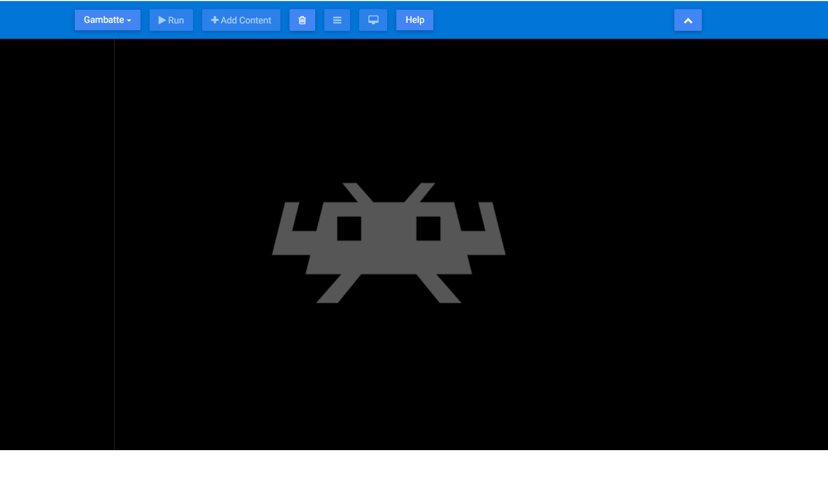828x477 pixels.
Task: Click the trash can cleanup icon
Action: (x=302, y=20)
